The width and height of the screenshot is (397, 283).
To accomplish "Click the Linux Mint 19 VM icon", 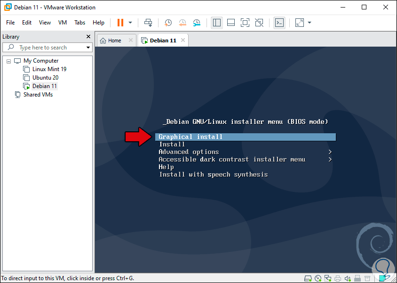I will pyautogui.click(x=26, y=69).
